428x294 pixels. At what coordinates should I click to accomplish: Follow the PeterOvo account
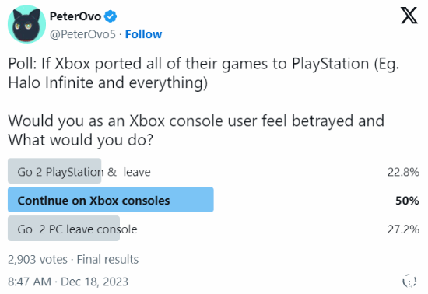point(144,34)
